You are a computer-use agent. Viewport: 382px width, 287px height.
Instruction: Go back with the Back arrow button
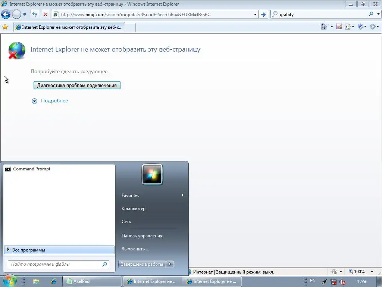[x=6, y=15]
